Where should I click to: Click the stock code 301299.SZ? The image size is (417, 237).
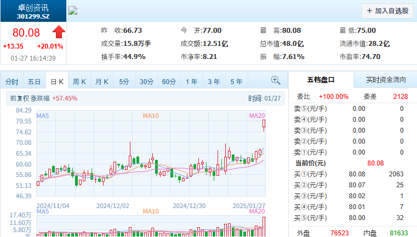point(33,16)
